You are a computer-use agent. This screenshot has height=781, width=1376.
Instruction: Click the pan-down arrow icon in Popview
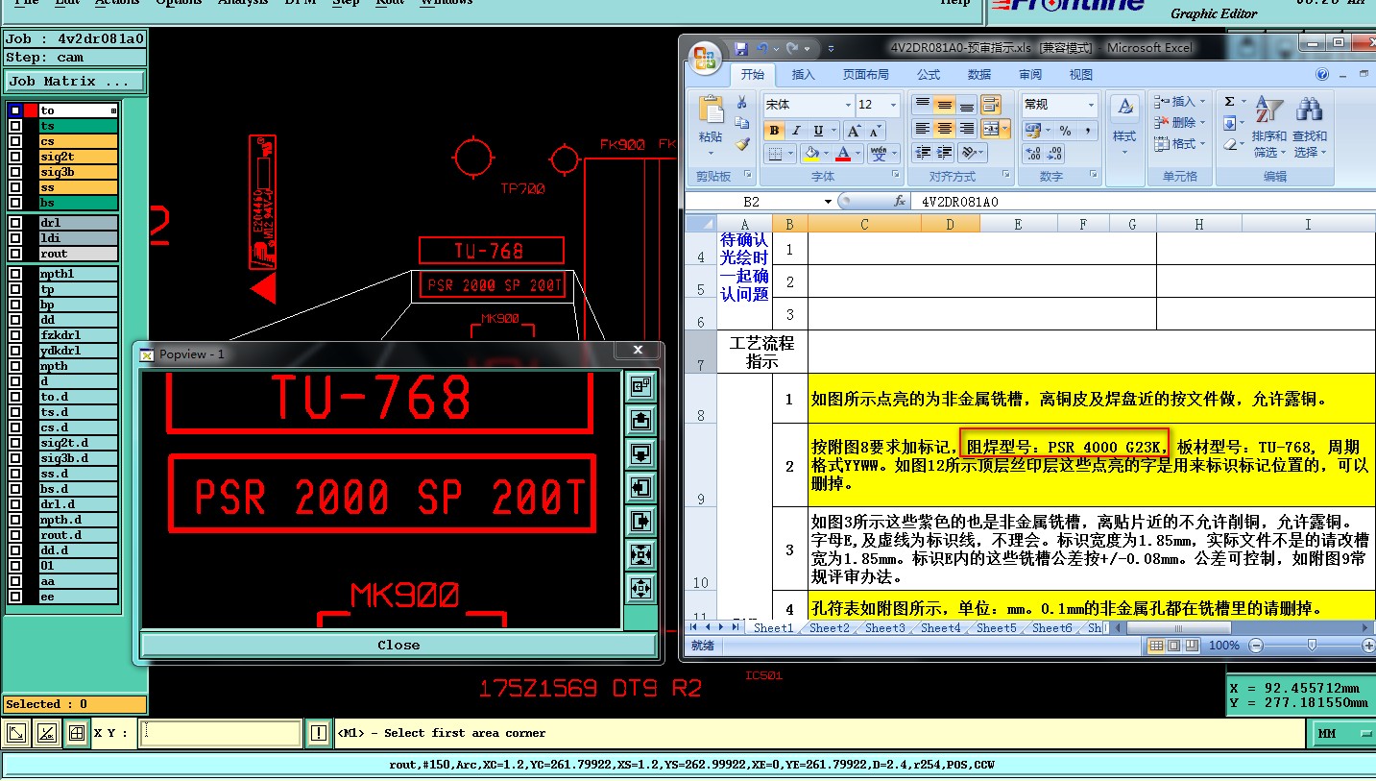click(x=640, y=453)
